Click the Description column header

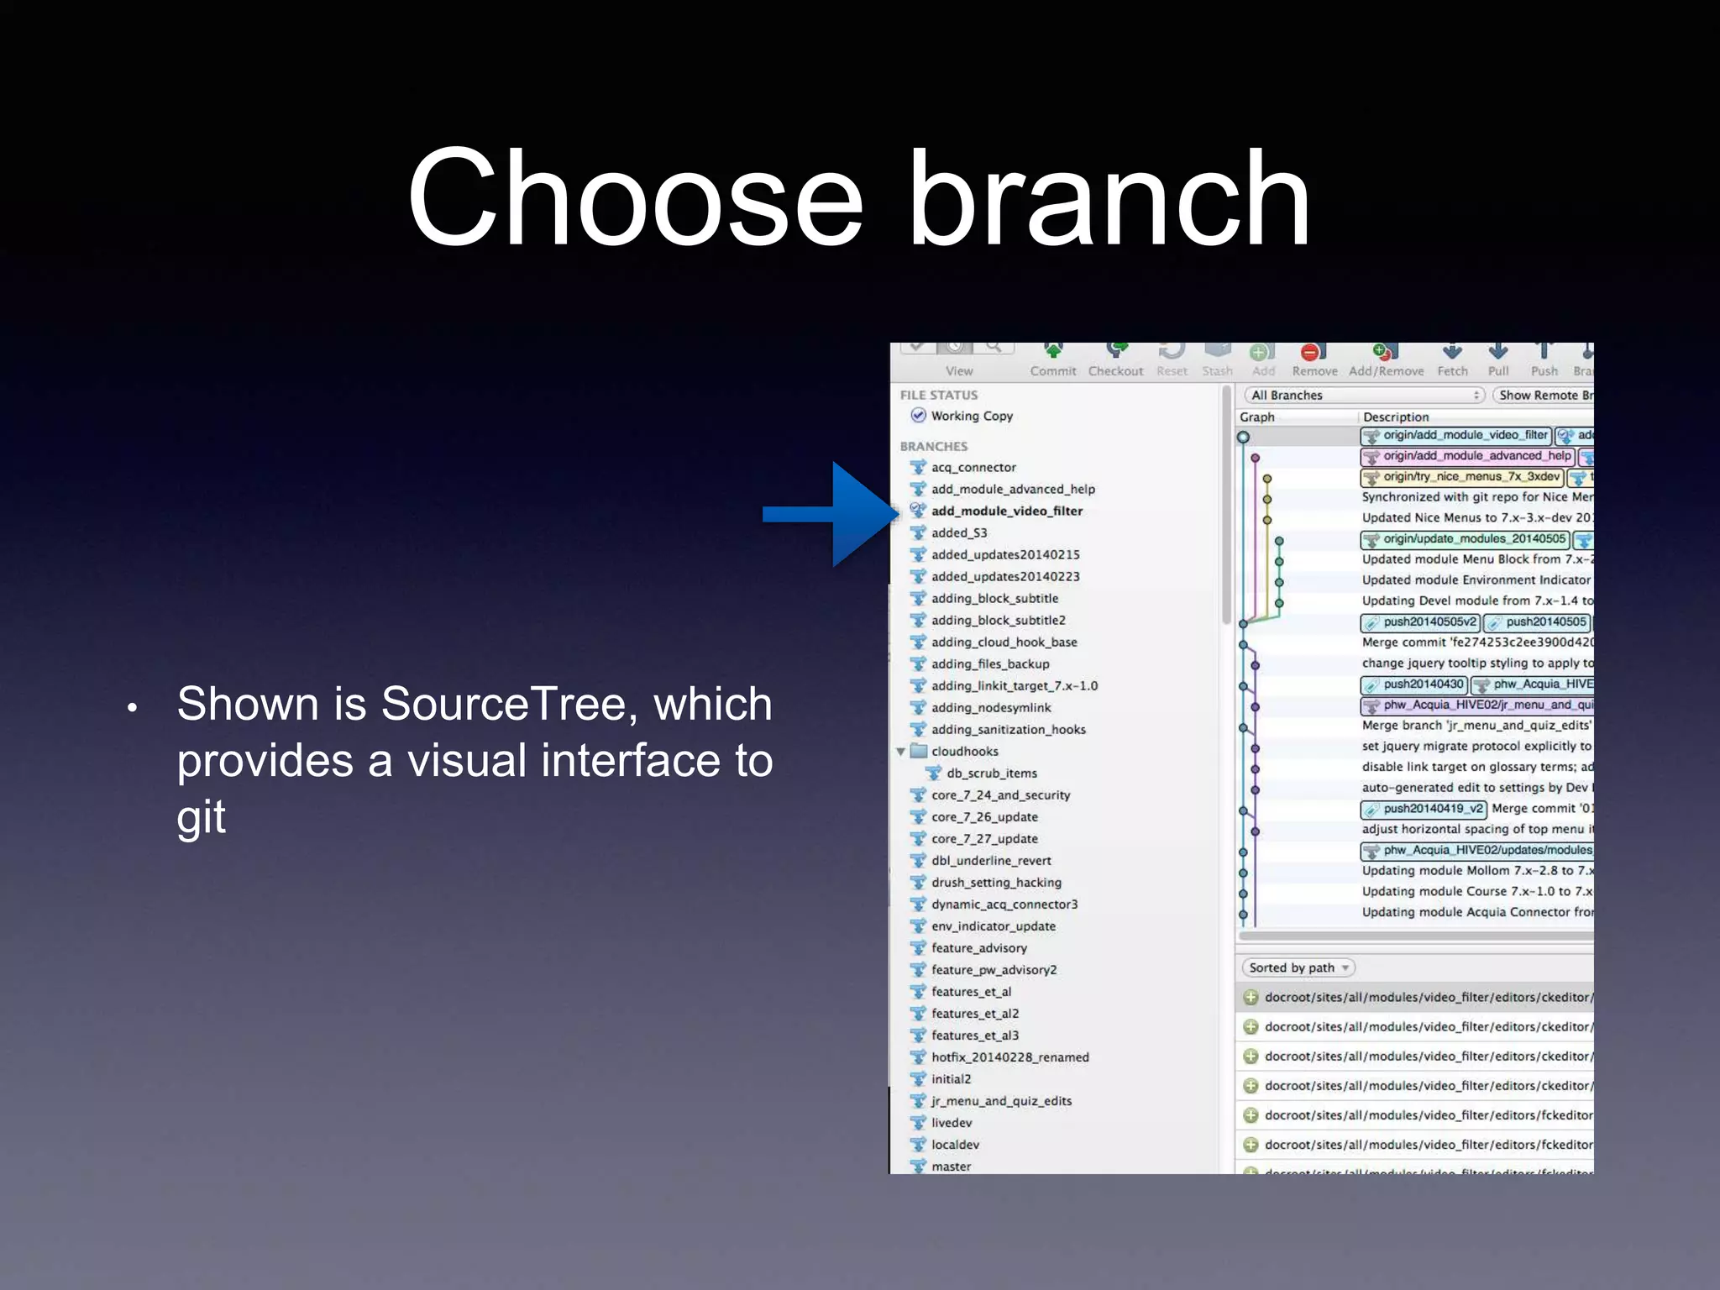click(x=1396, y=417)
